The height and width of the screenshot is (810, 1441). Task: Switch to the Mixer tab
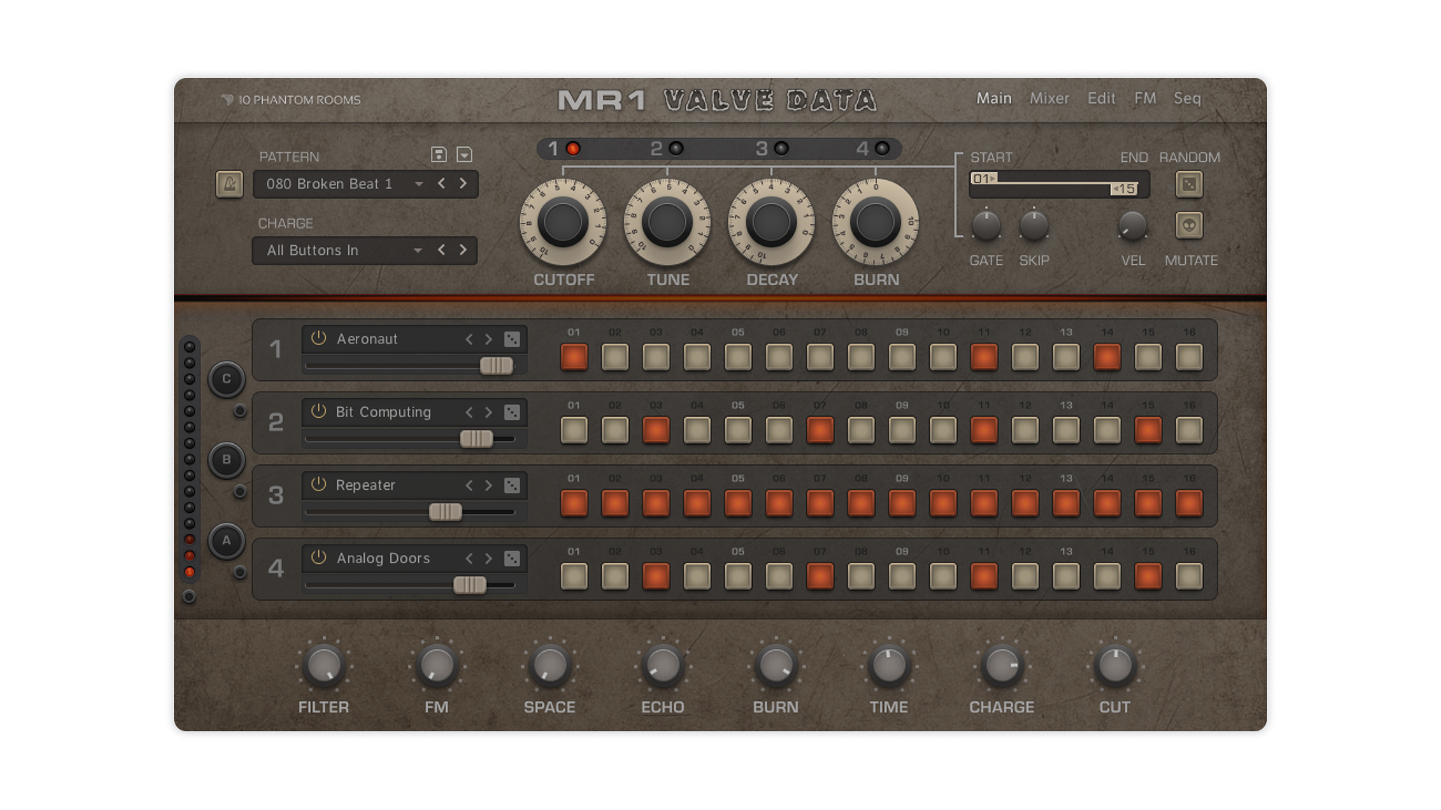(x=1048, y=98)
